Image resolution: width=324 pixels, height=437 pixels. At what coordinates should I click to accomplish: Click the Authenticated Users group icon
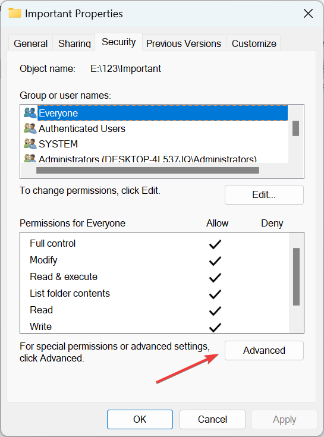(x=30, y=128)
